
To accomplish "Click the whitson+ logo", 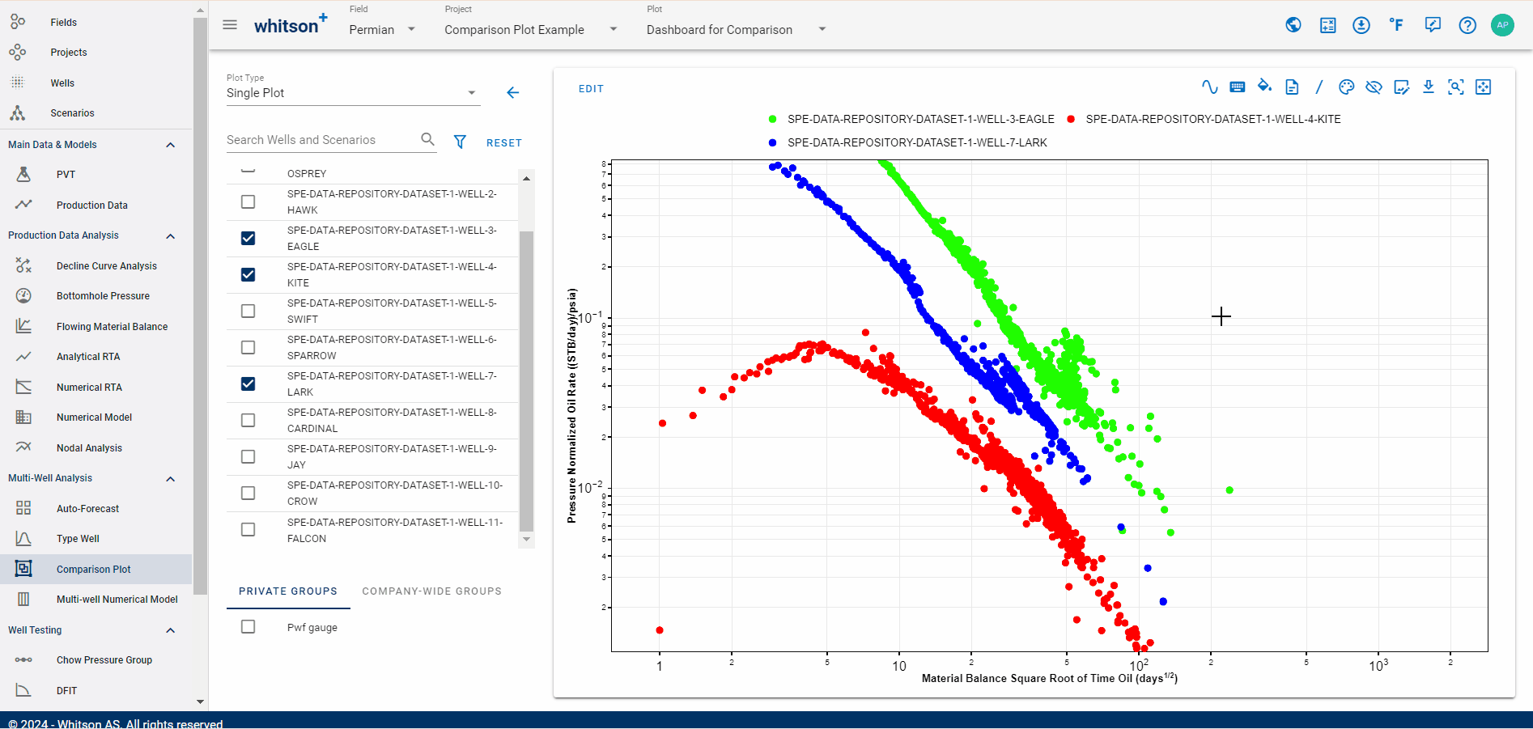I will click(291, 24).
